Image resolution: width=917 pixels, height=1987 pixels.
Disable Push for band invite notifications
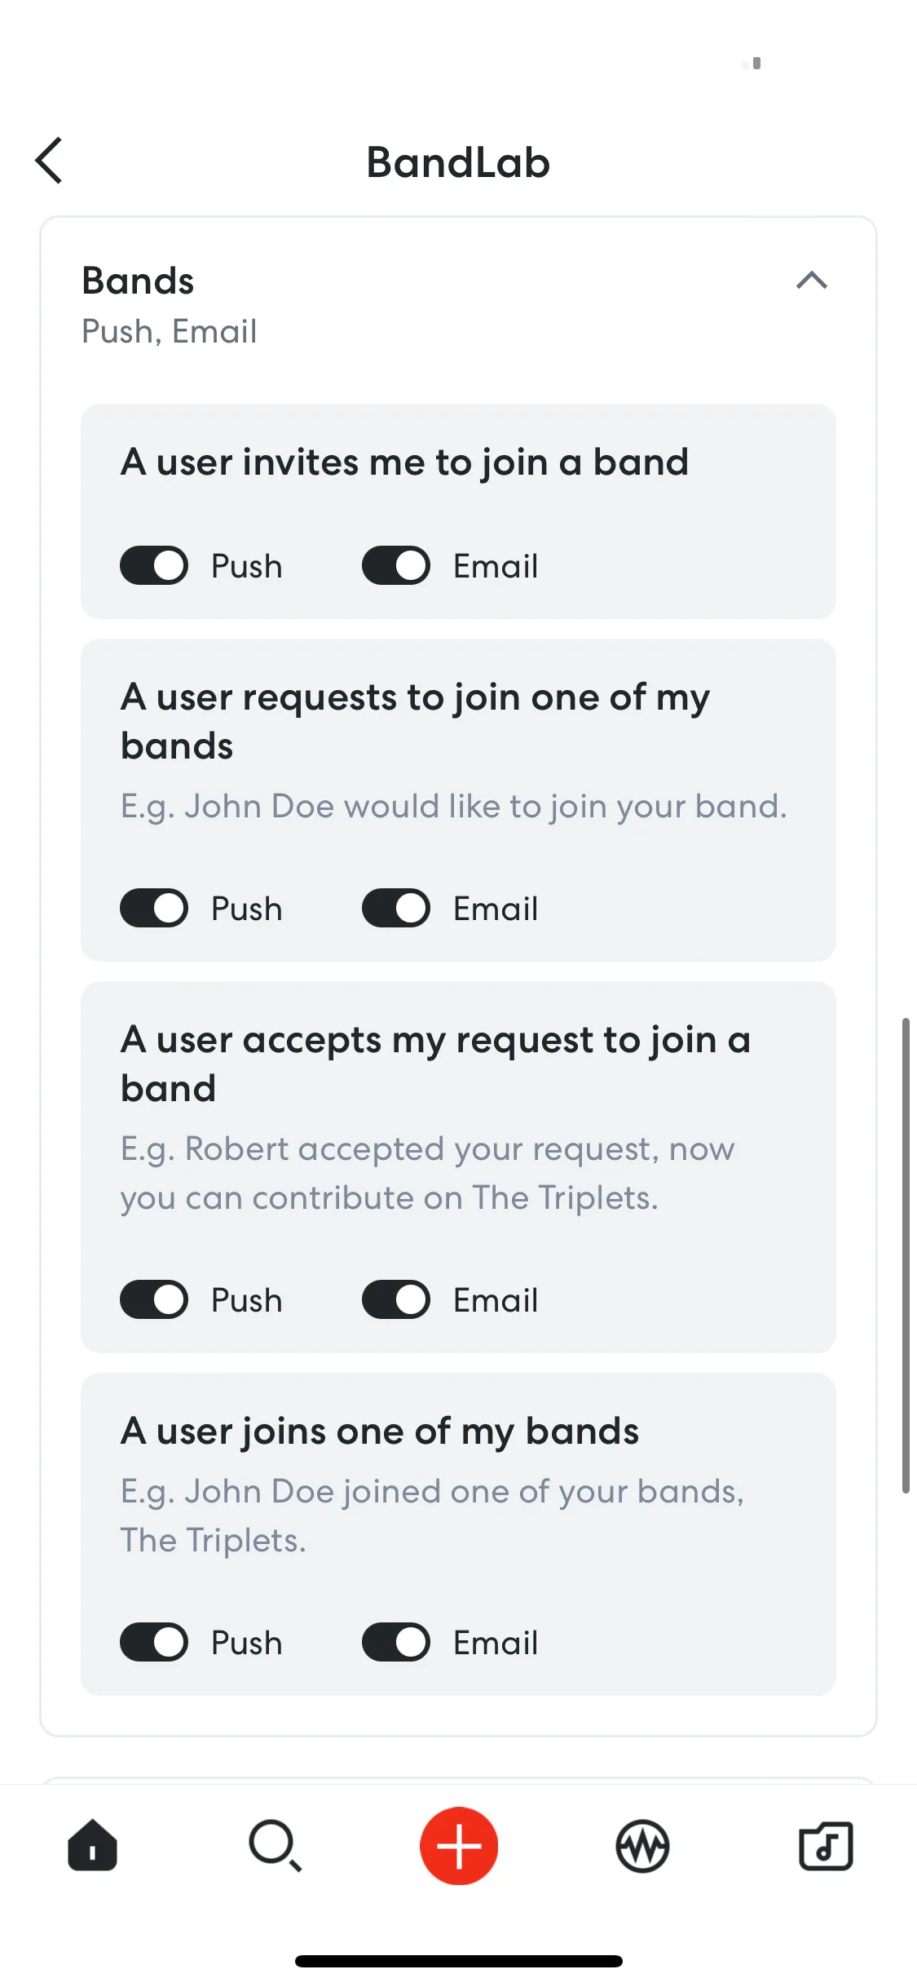pyautogui.click(x=154, y=565)
